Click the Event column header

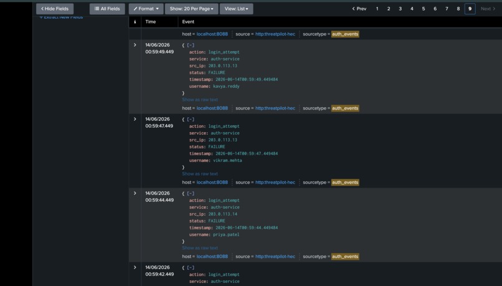click(188, 22)
